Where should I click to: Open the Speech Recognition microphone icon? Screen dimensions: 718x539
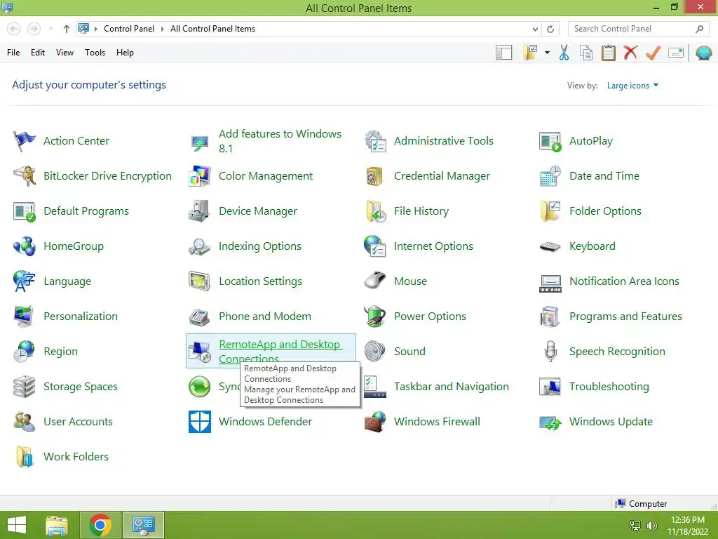(x=550, y=352)
